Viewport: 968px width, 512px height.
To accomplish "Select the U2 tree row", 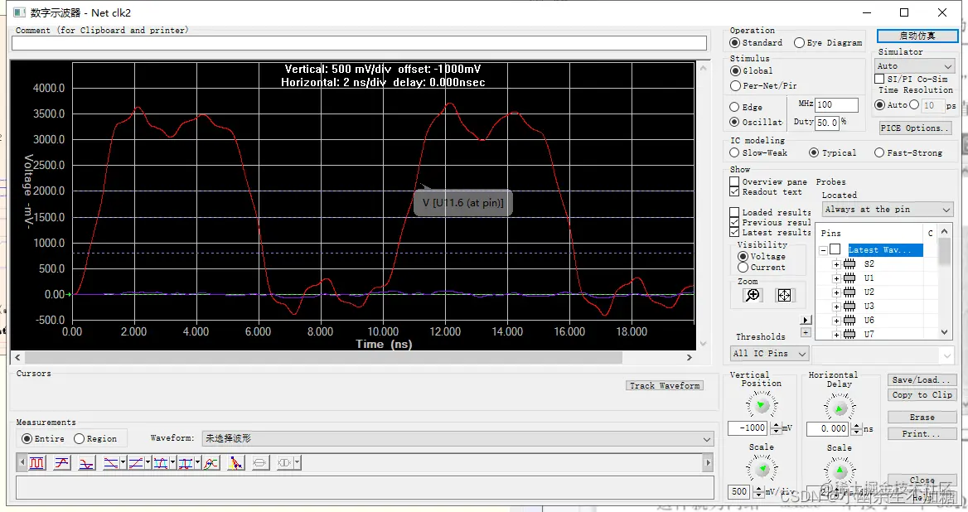I will click(869, 292).
